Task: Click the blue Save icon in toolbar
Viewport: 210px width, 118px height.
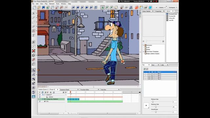Action: (x=43, y=8)
